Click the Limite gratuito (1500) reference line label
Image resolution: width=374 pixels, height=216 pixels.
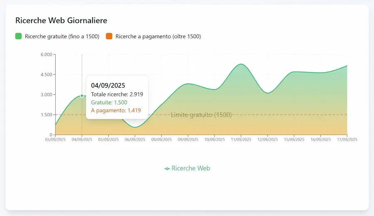pyautogui.click(x=201, y=115)
